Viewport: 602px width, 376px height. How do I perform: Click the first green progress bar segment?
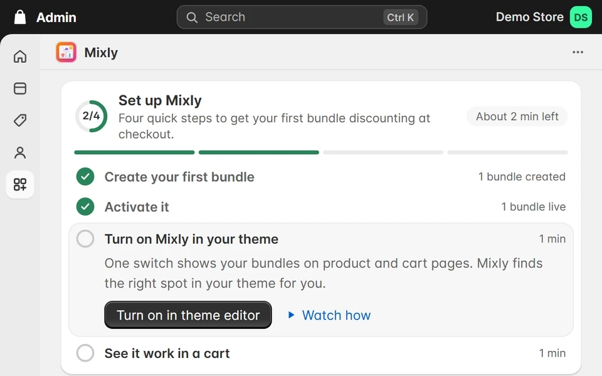[x=134, y=152]
